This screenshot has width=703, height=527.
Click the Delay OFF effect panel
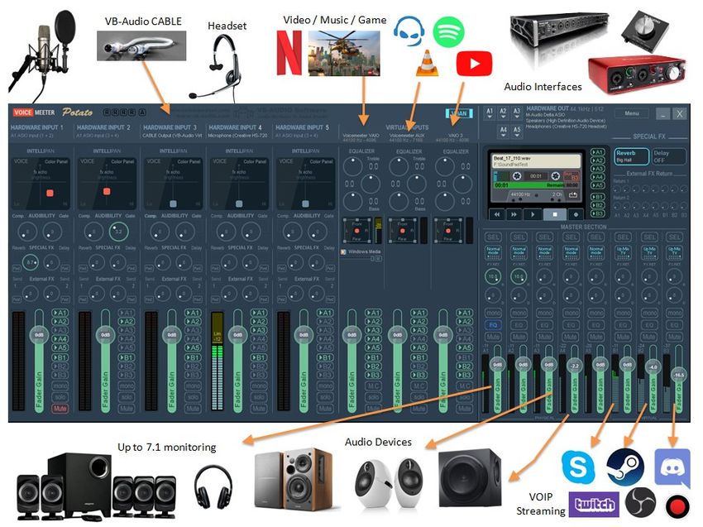pos(668,156)
